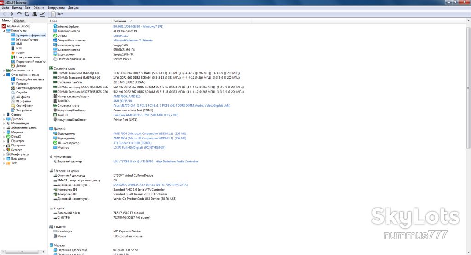The height and width of the screenshot is (255, 471).
Task: Open the Вигляд menu
Action: (17, 8)
